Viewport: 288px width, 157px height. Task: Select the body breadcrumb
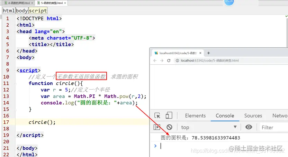[22, 11]
